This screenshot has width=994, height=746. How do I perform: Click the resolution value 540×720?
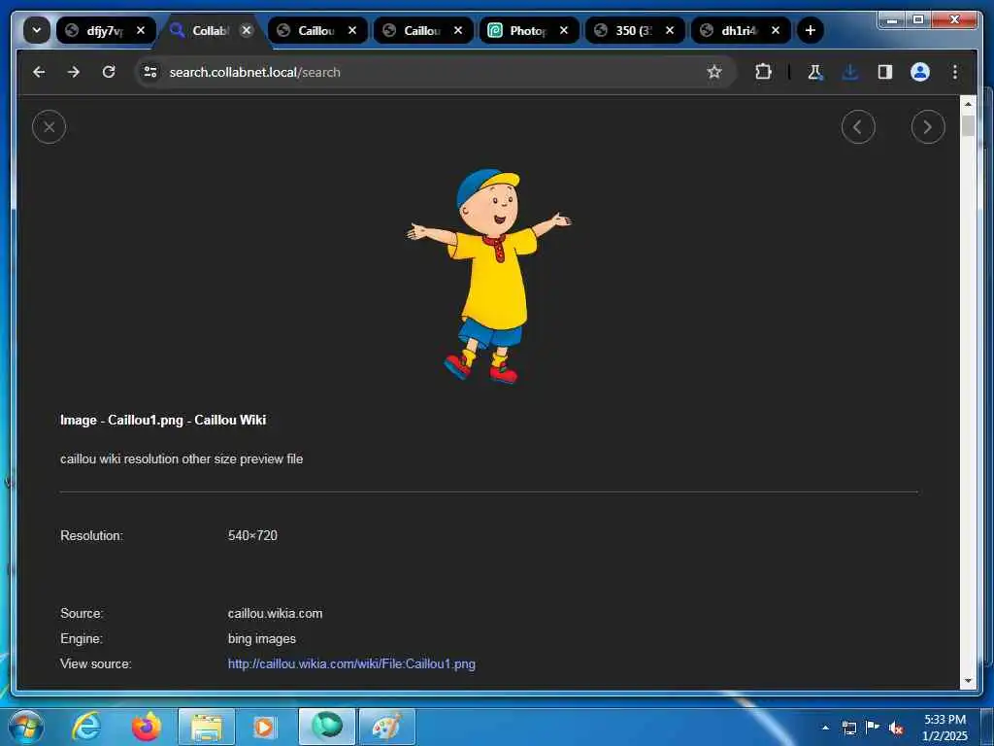click(x=252, y=535)
